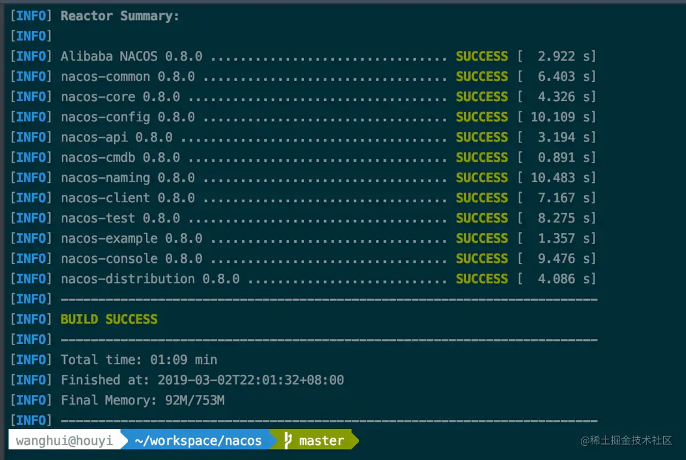Click the '10.483 s' build time

tap(560, 178)
